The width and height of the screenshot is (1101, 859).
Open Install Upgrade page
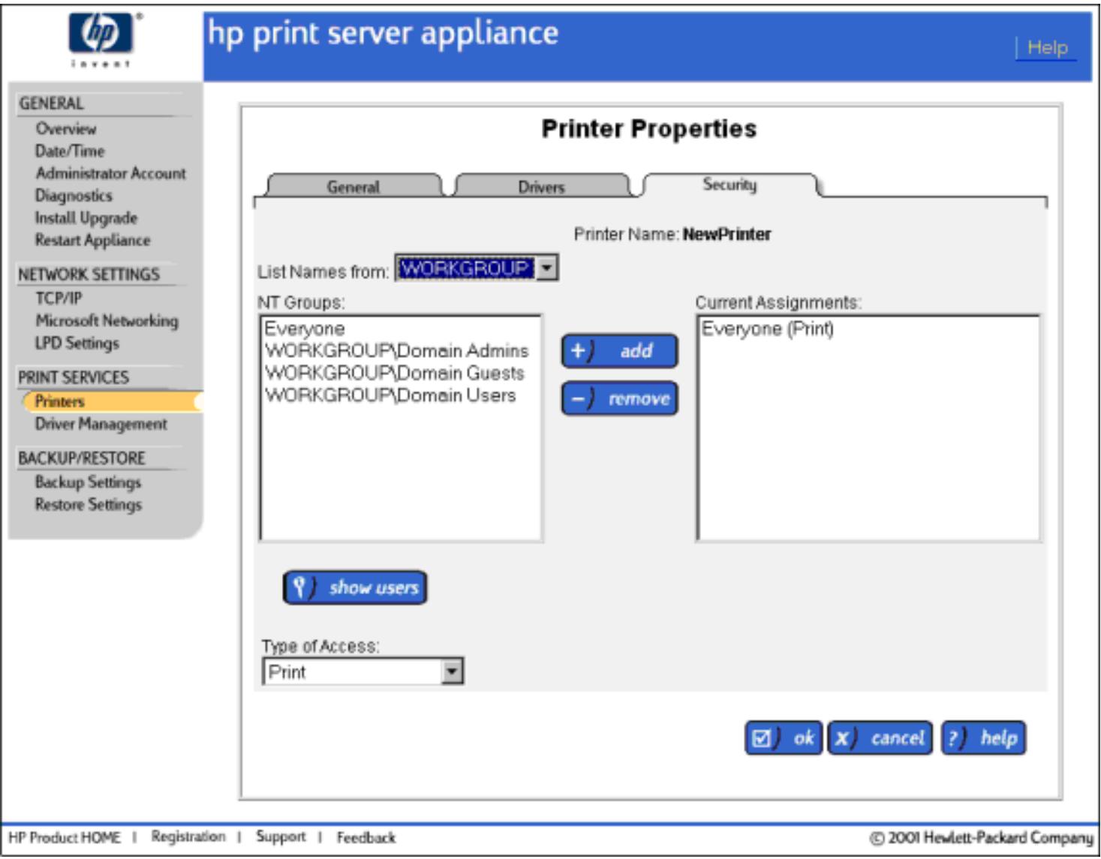point(86,218)
